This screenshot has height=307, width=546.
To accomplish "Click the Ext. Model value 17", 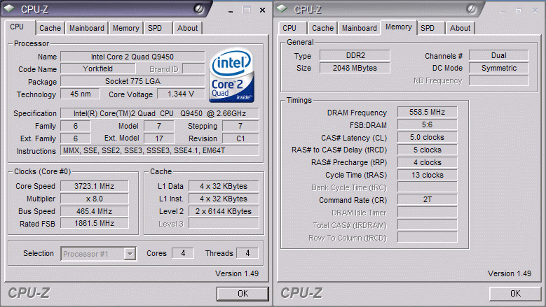I will [x=159, y=138].
